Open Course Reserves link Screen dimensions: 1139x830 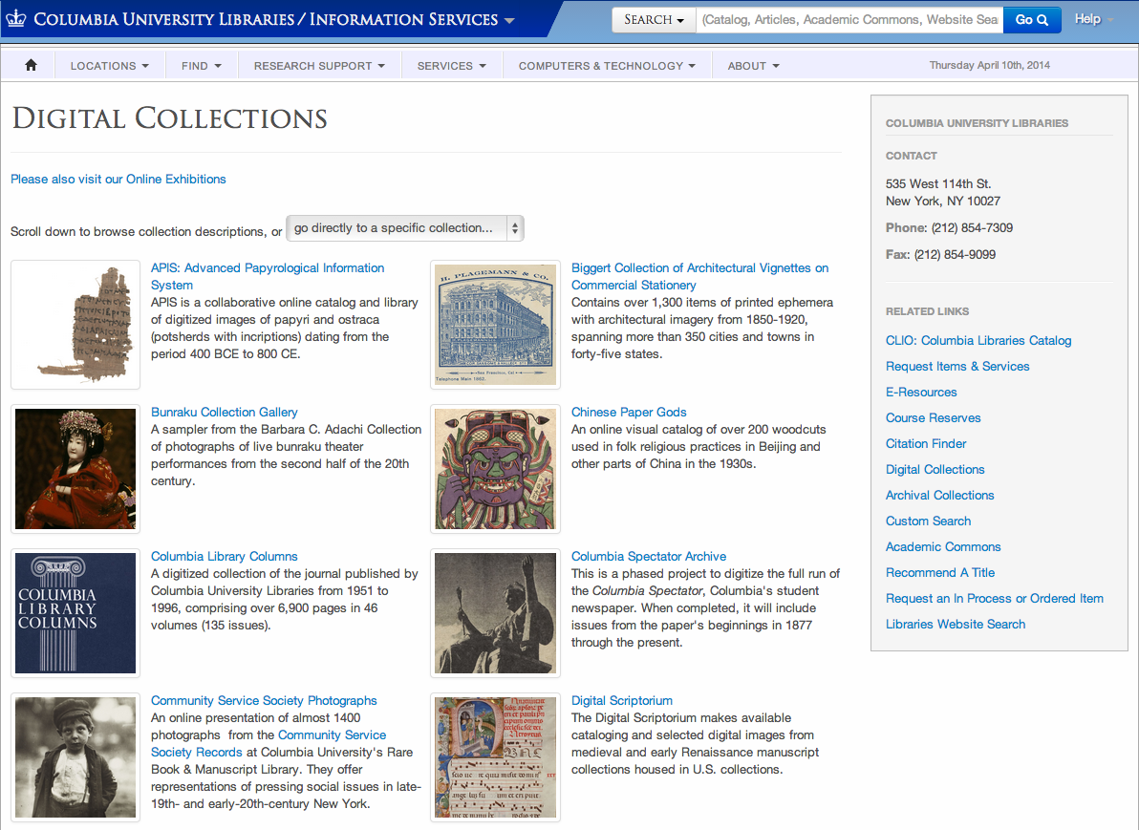click(934, 418)
